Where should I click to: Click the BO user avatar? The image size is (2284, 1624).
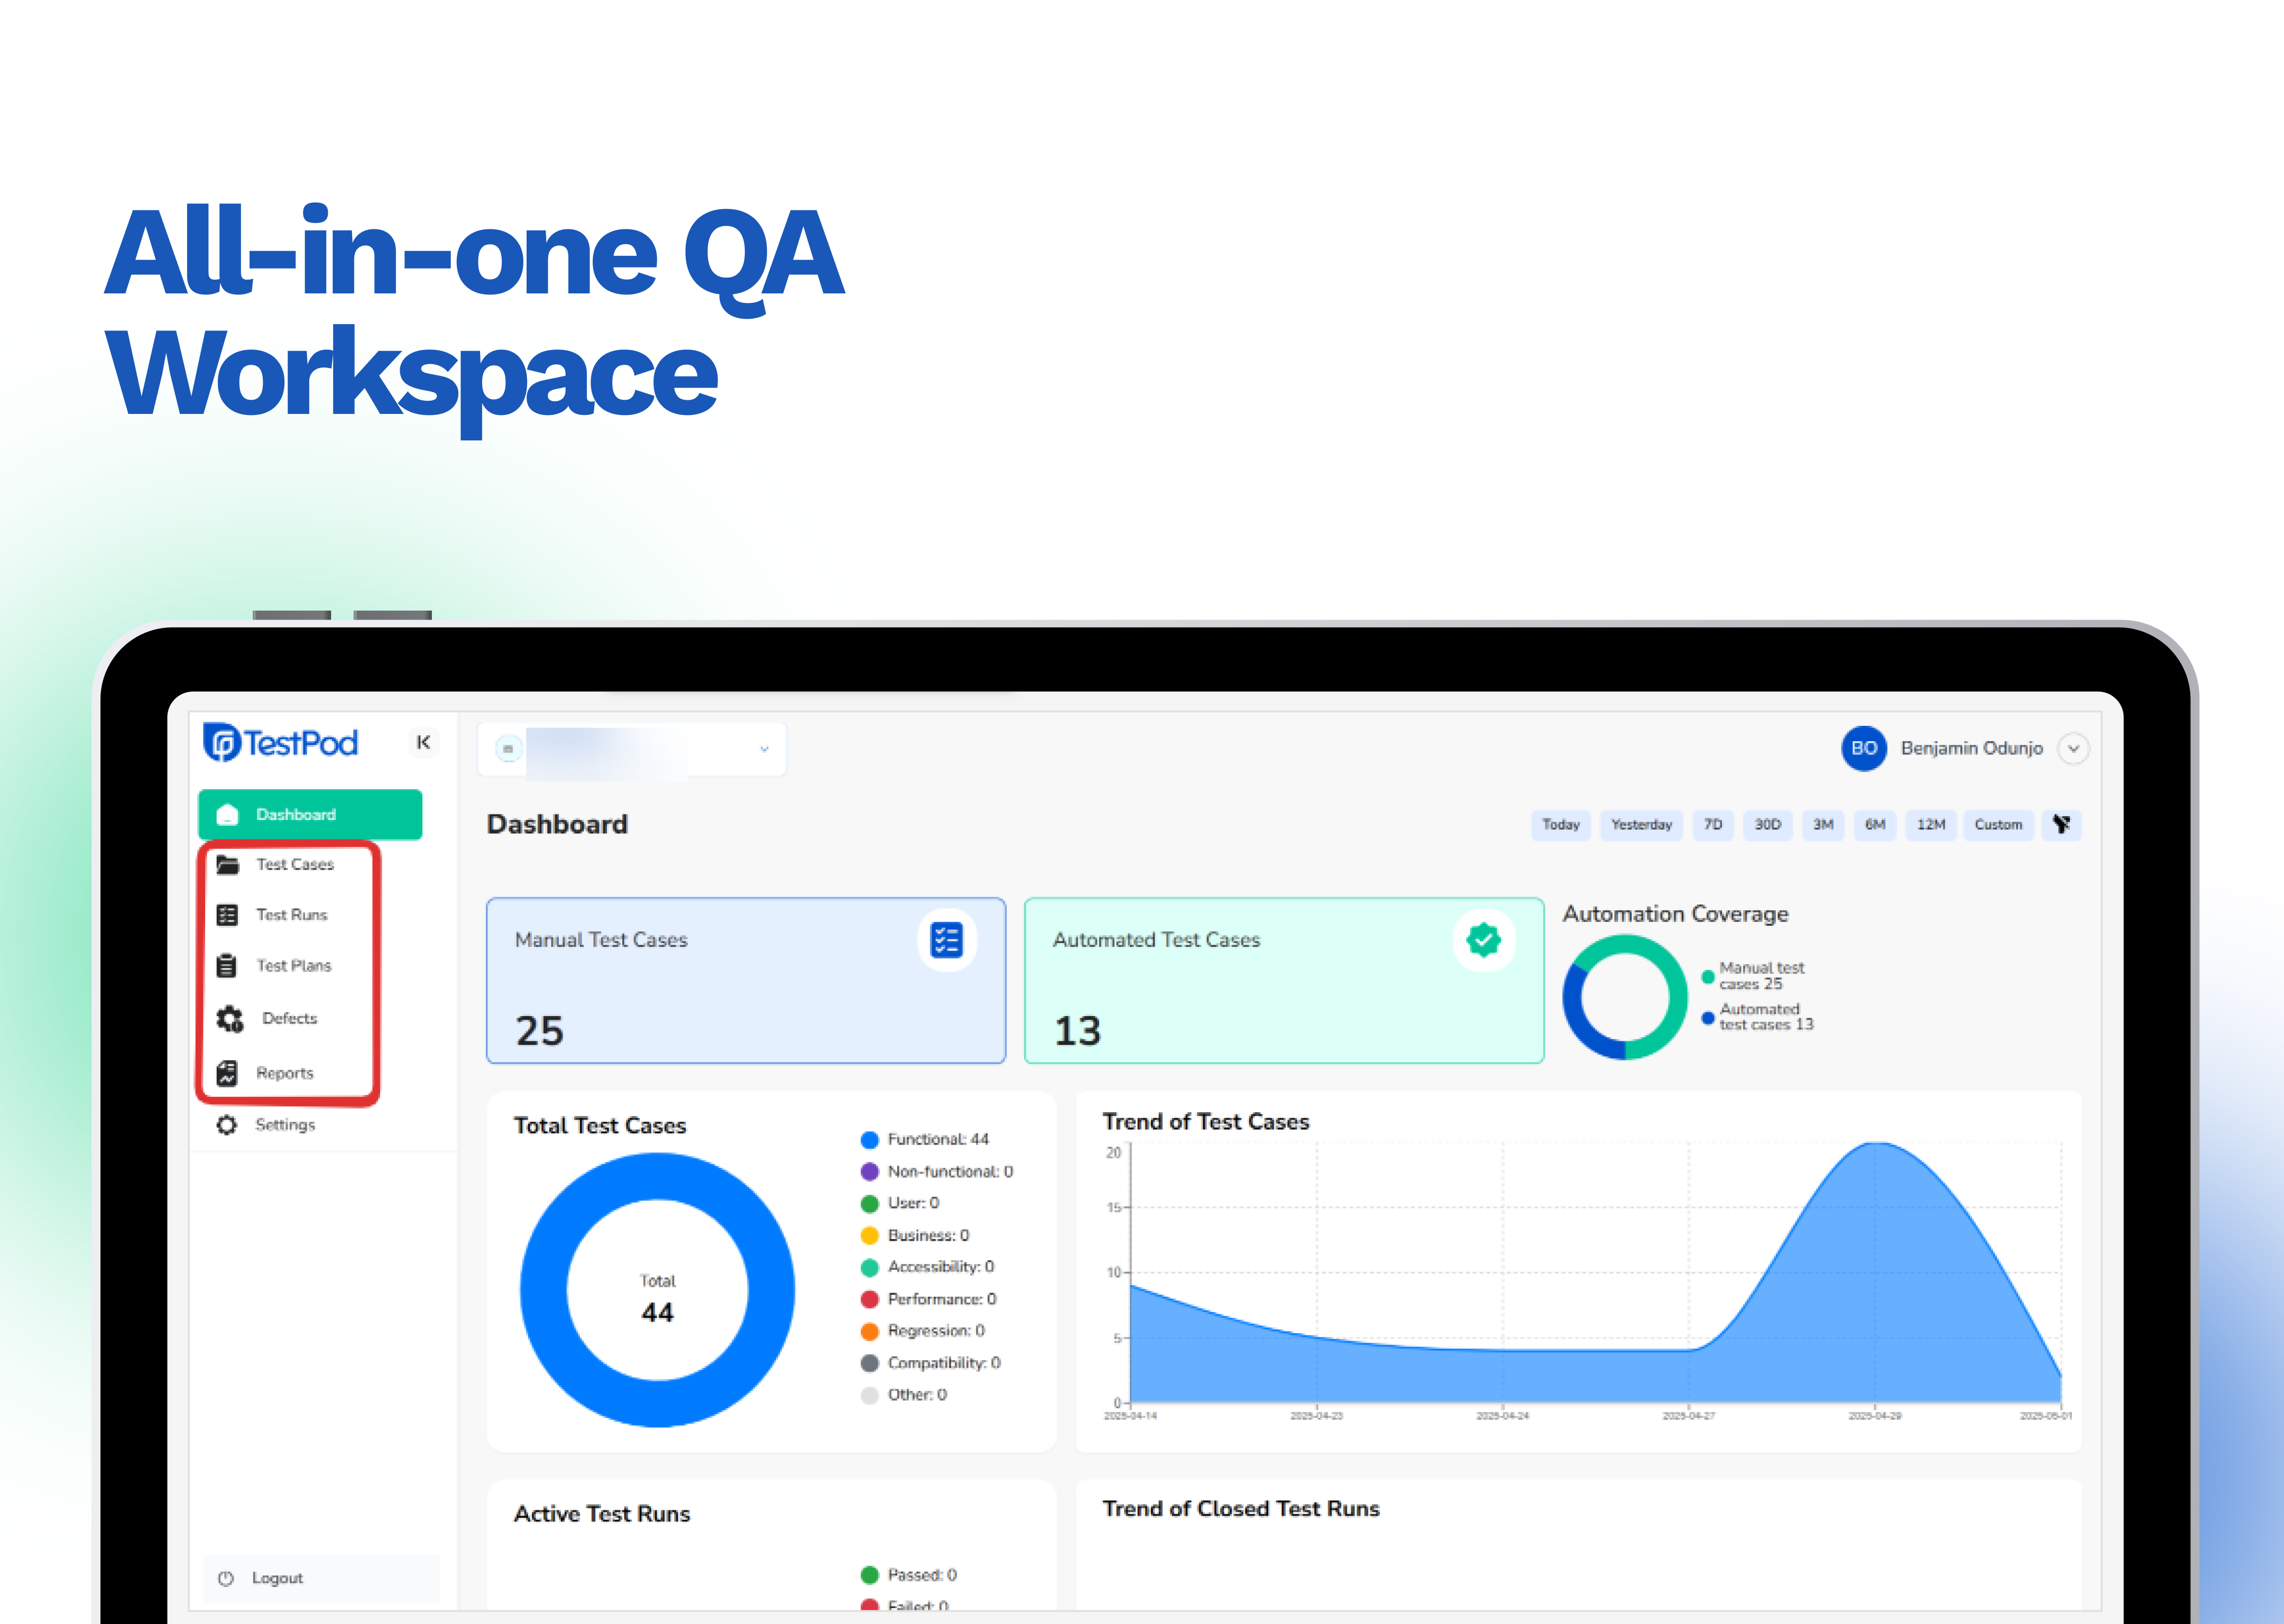pyautogui.click(x=1863, y=748)
